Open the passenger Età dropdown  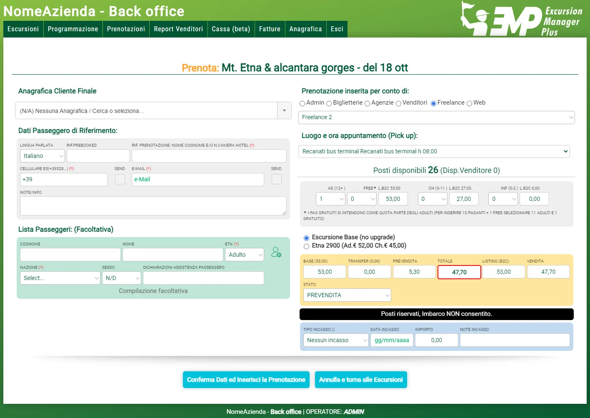tap(245, 255)
